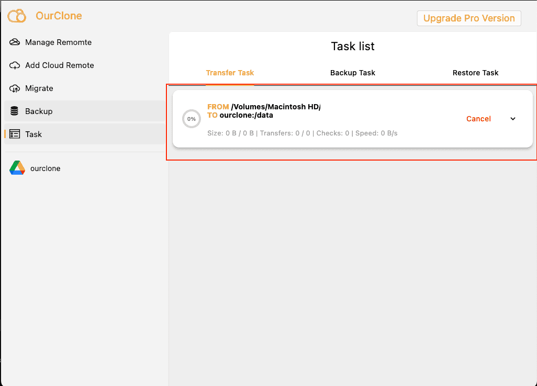Click the Add Cloud Remote plus-cloud icon
Image resolution: width=537 pixels, height=386 pixels.
click(15, 65)
